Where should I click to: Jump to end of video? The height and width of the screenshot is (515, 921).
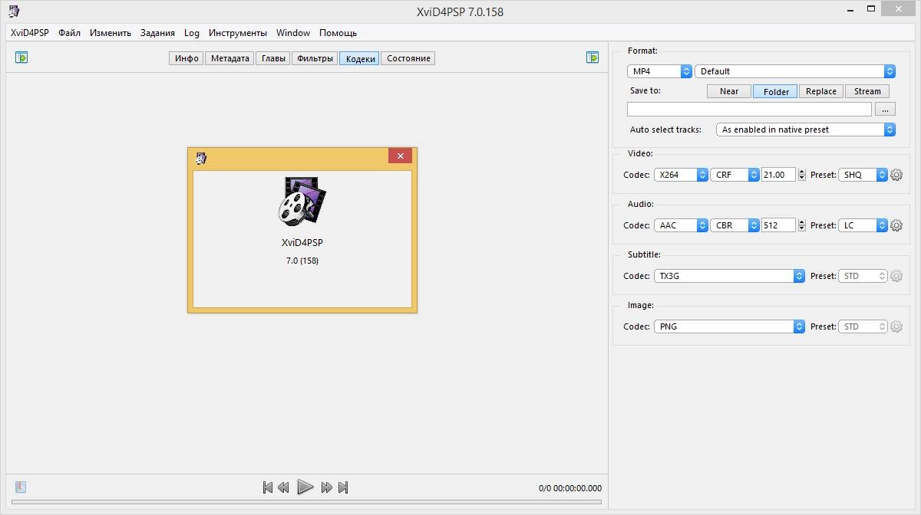tap(343, 487)
